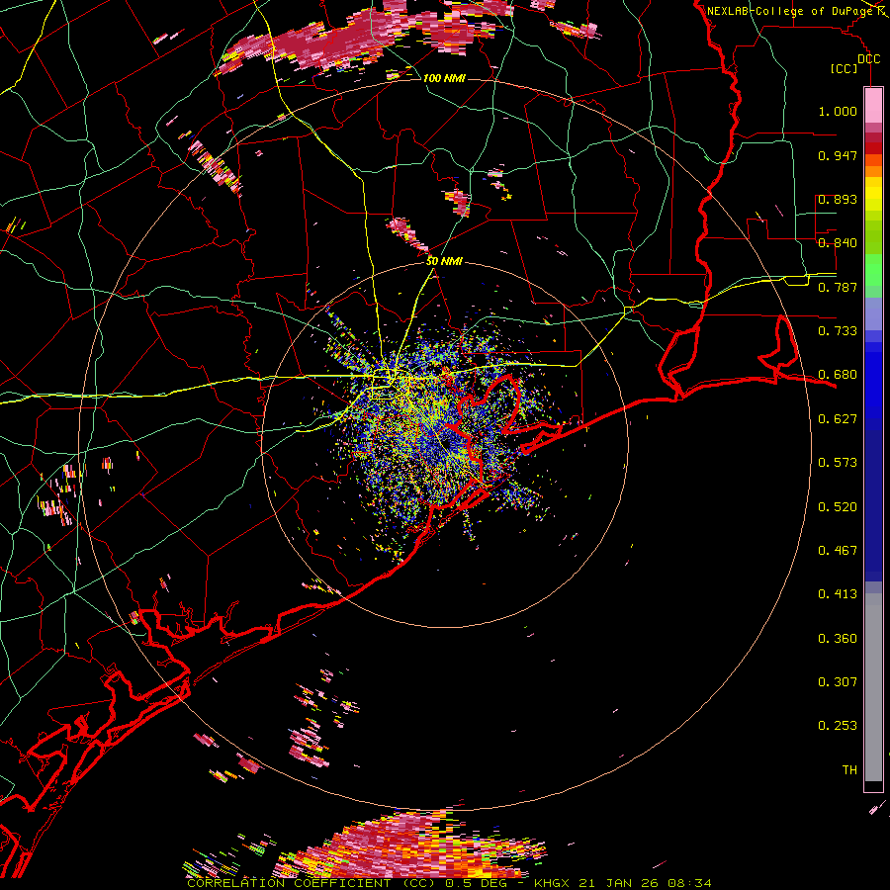The width and height of the screenshot is (890, 890).
Task: Select the 0.627 scale value
Action: pyautogui.click(x=838, y=419)
